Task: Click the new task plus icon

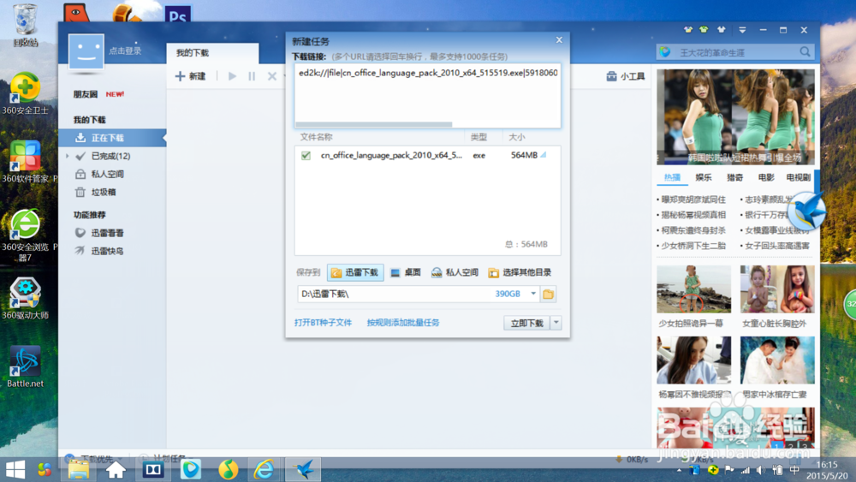Action: [x=180, y=76]
